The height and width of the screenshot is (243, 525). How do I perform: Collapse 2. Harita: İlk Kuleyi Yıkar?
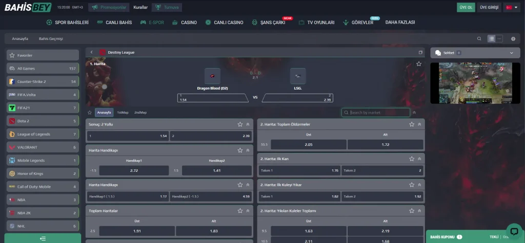419,185
